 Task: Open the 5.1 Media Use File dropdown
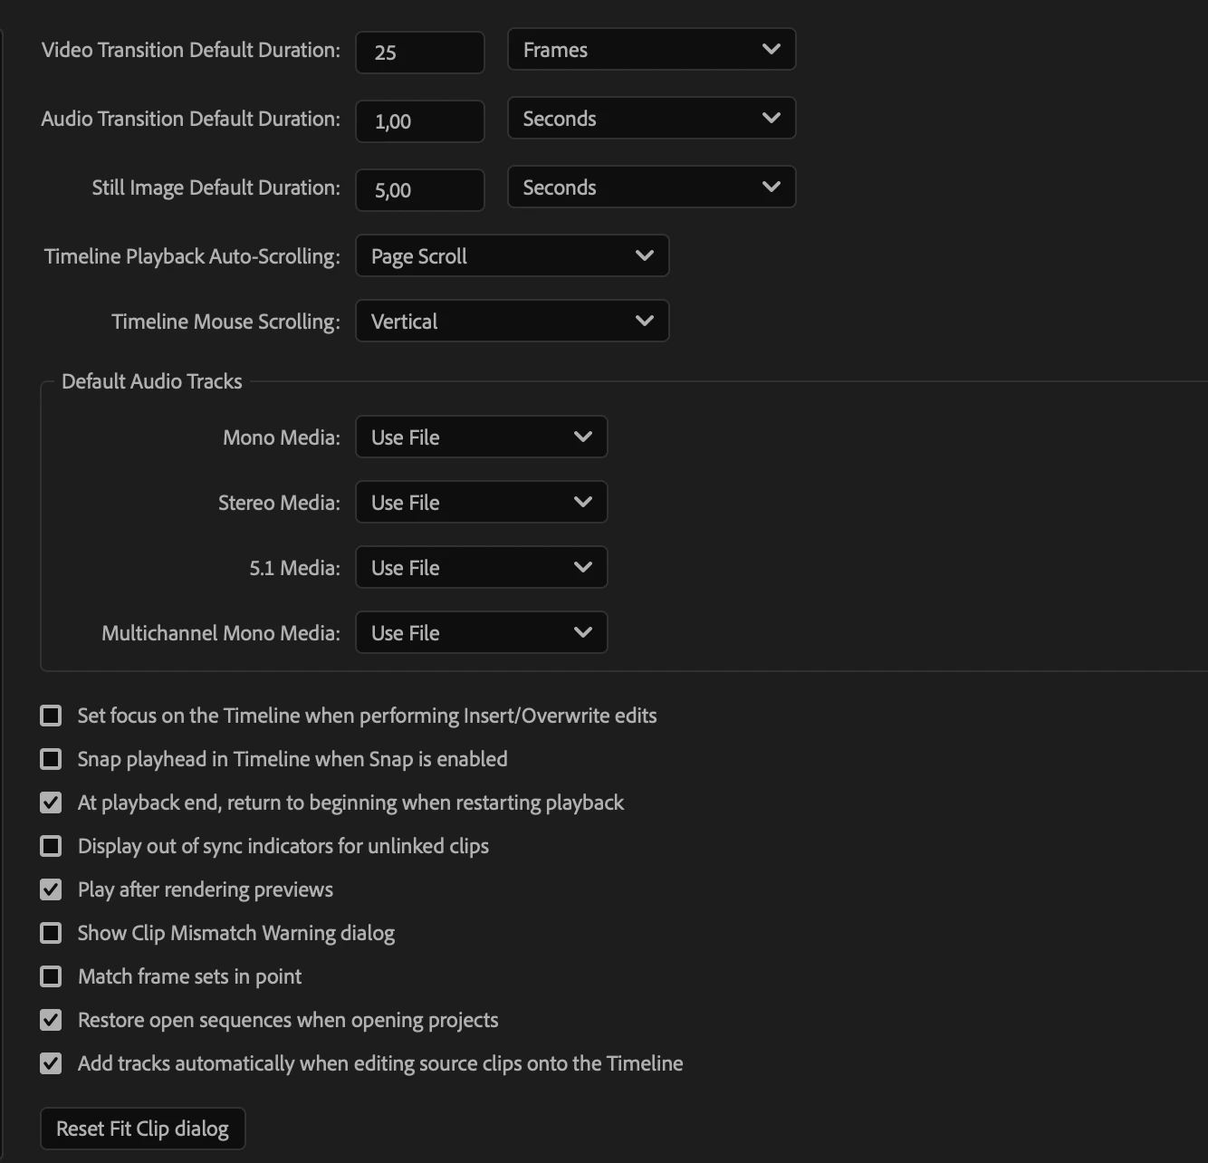coord(482,568)
